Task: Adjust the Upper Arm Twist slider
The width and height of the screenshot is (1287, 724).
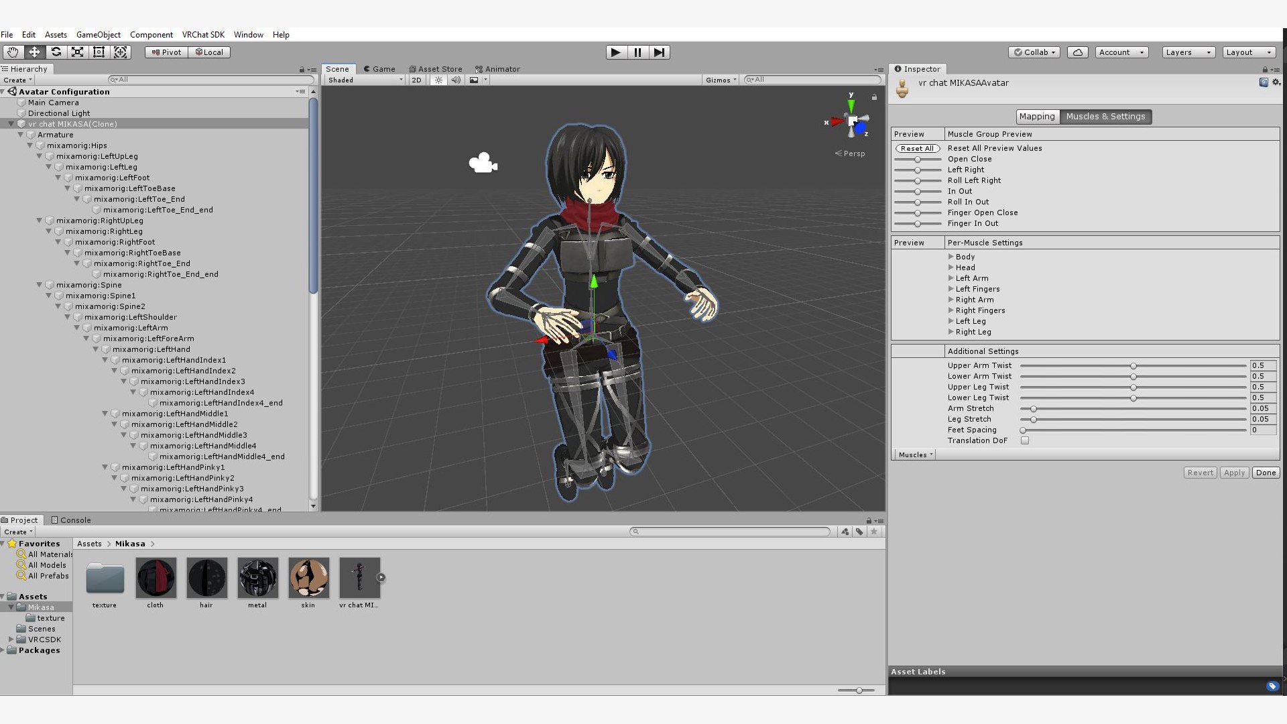Action: [x=1133, y=366]
